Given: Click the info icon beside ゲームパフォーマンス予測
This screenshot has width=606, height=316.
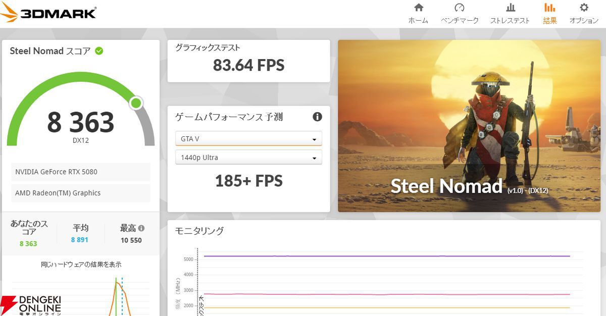Looking at the screenshot, I should pyautogui.click(x=317, y=117).
